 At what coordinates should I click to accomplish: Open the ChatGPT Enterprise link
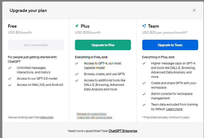pyautogui.click(x=123, y=131)
